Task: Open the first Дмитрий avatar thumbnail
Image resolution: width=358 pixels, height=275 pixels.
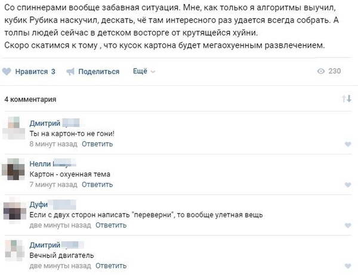Action: pos(14,128)
